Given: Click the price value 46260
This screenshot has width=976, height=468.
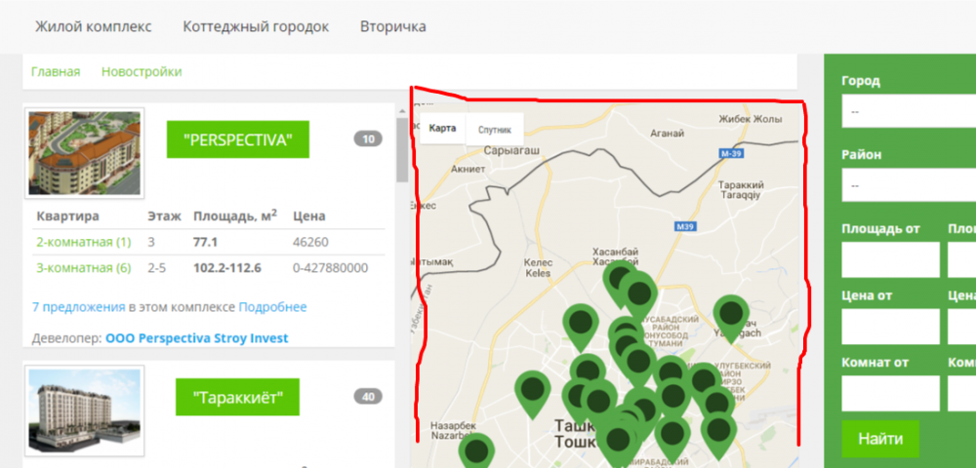Looking at the screenshot, I should (x=310, y=242).
